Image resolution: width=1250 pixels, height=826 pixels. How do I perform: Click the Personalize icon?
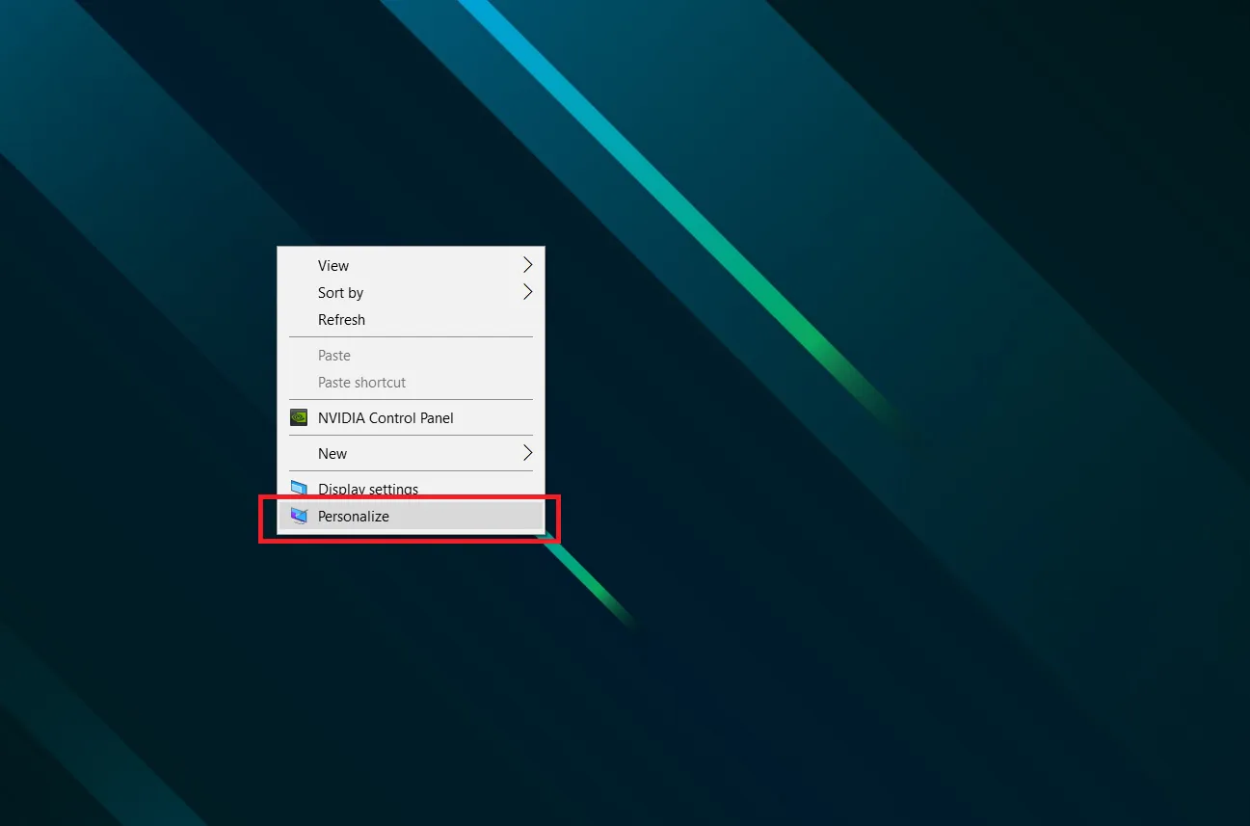(300, 517)
